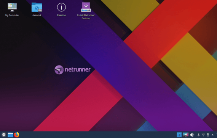The width and height of the screenshot is (217, 138).
Task: Launch Firefox from the taskbar
Action: (16, 135)
